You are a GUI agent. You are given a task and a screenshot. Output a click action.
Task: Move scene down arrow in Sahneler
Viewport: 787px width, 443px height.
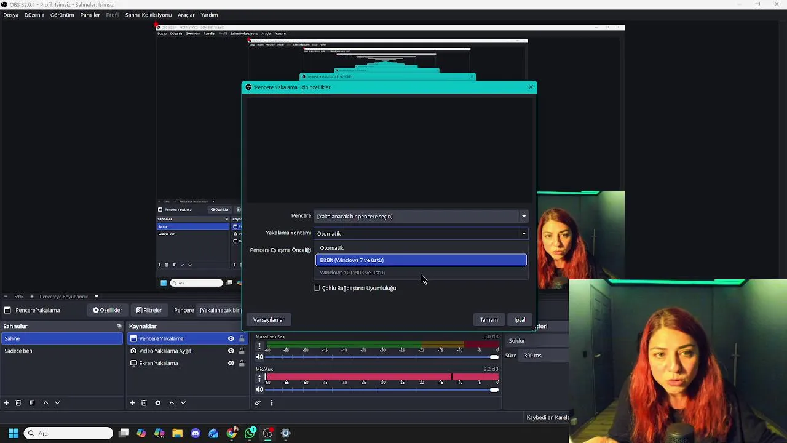pos(57,403)
